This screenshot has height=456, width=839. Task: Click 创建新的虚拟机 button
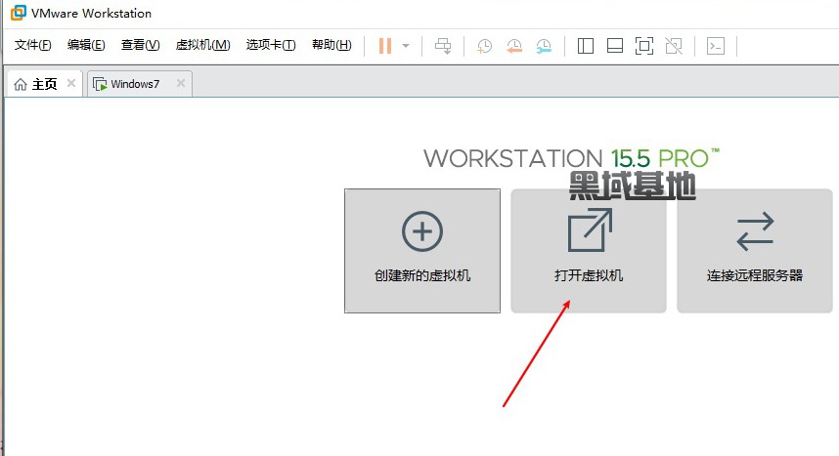(x=422, y=251)
